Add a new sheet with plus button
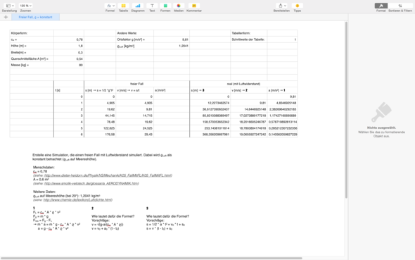The width and height of the screenshot is (415, 260). pos(6,17)
